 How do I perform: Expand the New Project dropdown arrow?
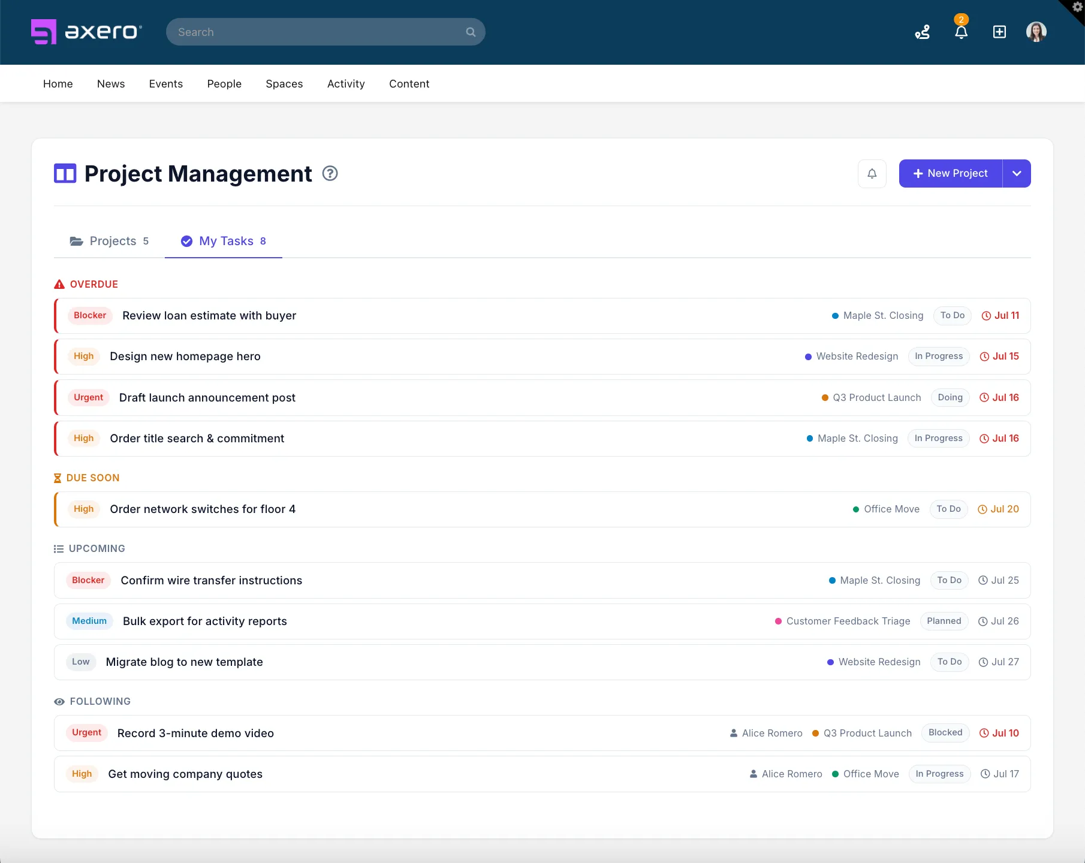pos(1017,174)
